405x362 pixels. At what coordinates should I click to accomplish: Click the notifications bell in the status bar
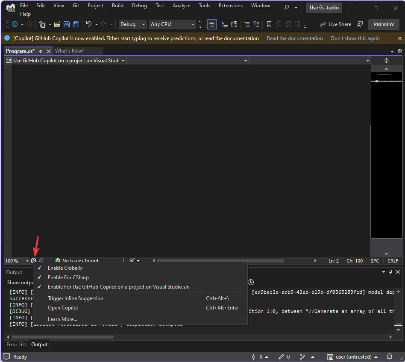pyautogui.click(x=389, y=356)
